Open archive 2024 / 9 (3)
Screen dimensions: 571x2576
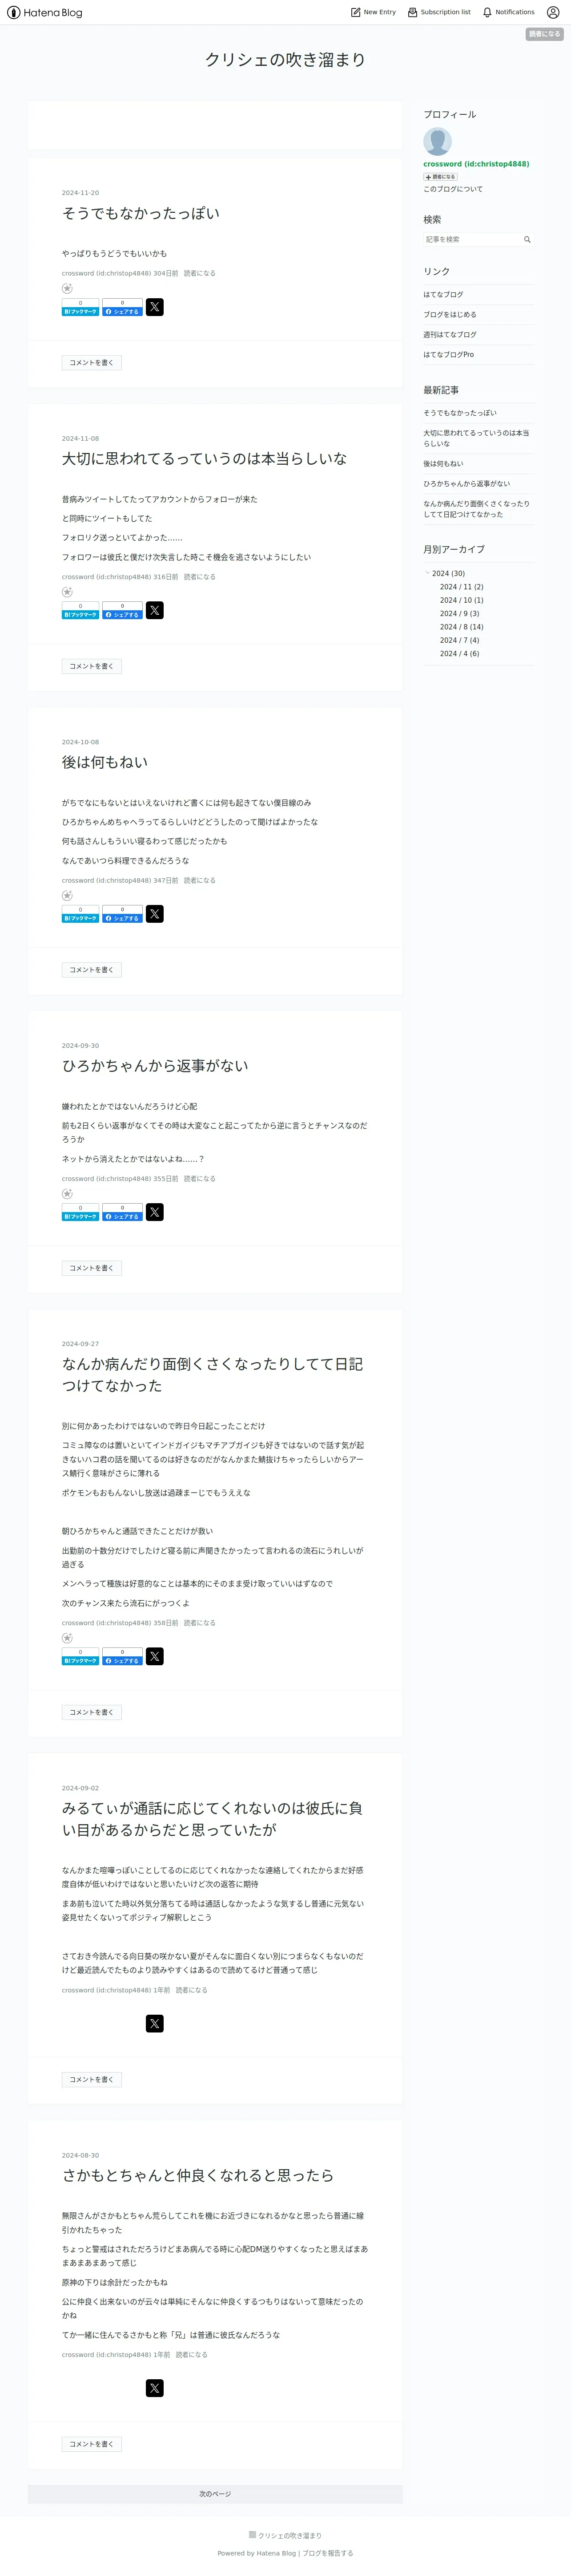tap(459, 613)
